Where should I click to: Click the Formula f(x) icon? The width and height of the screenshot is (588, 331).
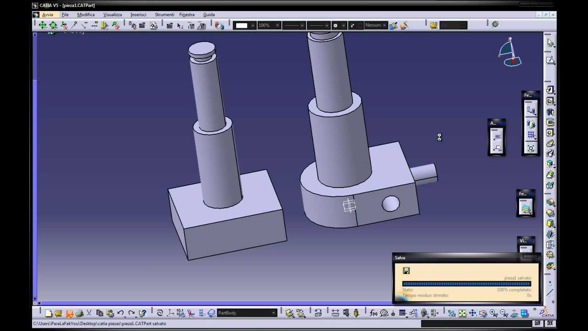373,313
